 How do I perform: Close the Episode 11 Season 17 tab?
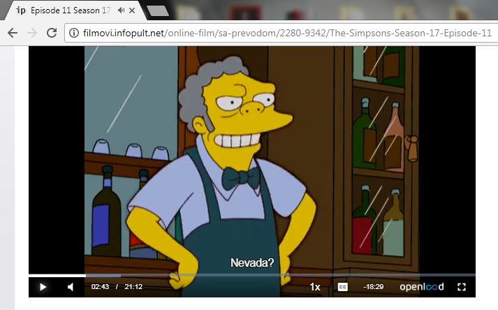click(x=132, y=10)
